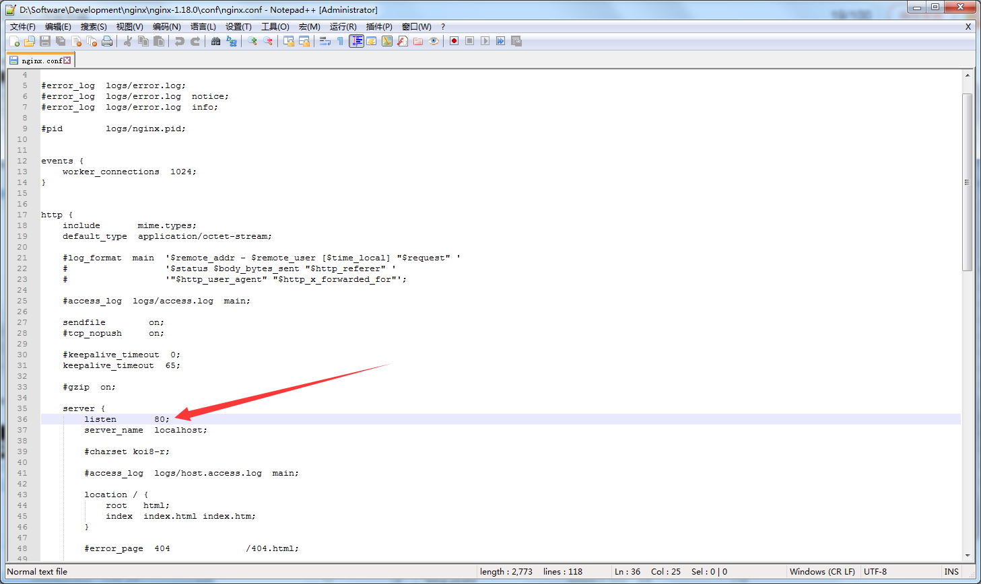The image size is (981, 584).
Task: Select the nginx.conf tab
Action: [x=40, y=61]
